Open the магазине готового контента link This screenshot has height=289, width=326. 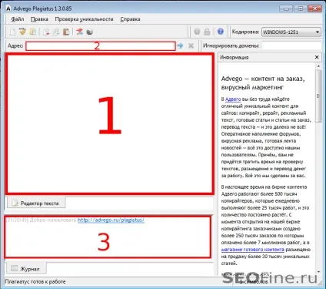[x=253, y=250]
